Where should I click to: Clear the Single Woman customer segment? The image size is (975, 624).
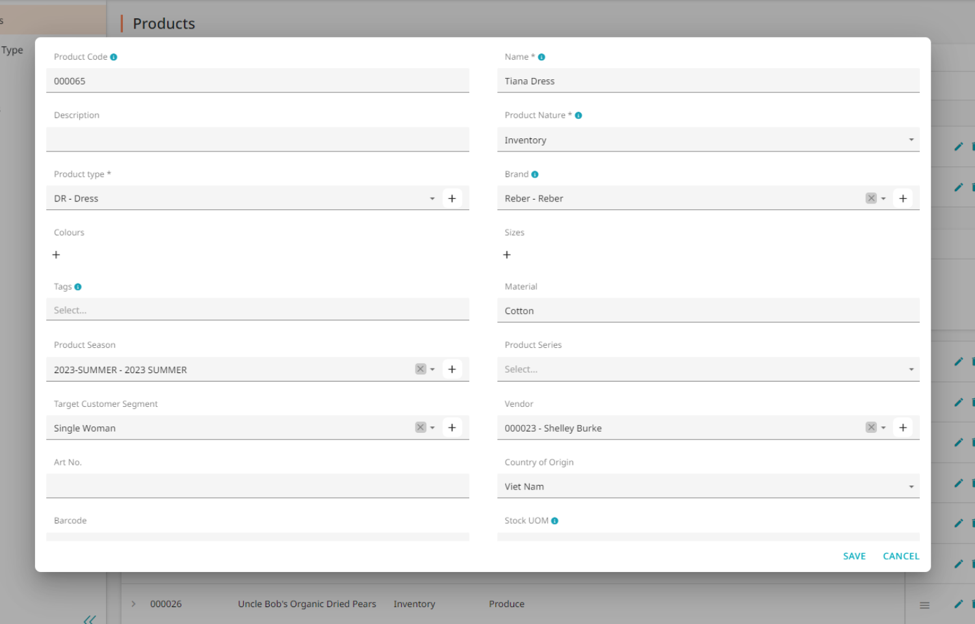pos(421,428)
